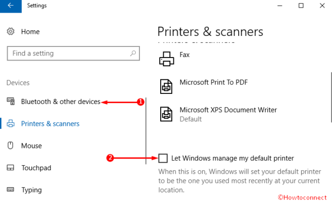This screenshot has height=202, width=332.
Task: Close the Settings window
Action: point(322,6)
